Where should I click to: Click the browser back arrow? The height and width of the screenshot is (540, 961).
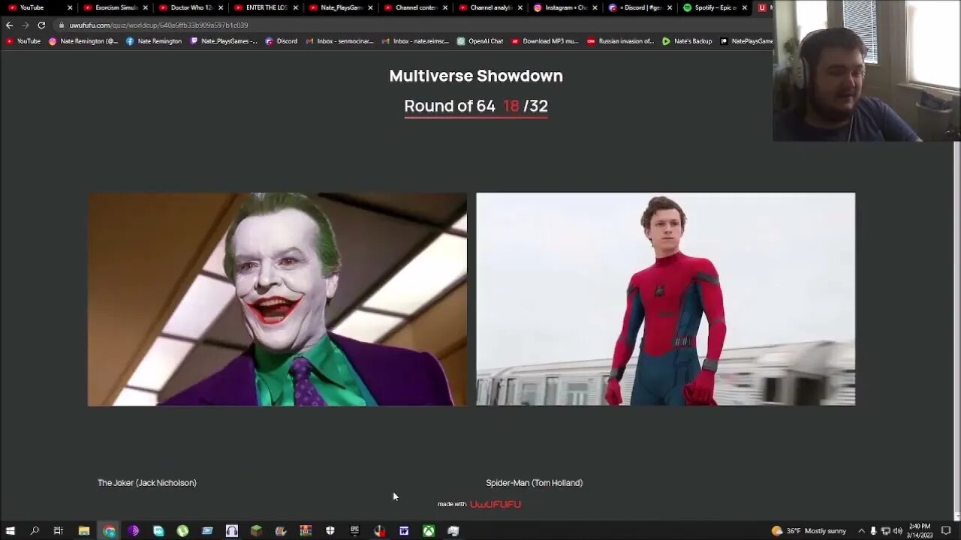(x=9, y=25)
